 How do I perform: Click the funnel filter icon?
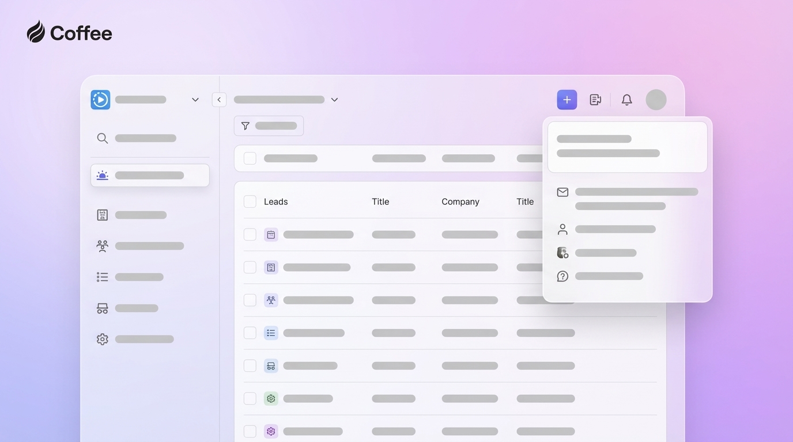[246, 125]
